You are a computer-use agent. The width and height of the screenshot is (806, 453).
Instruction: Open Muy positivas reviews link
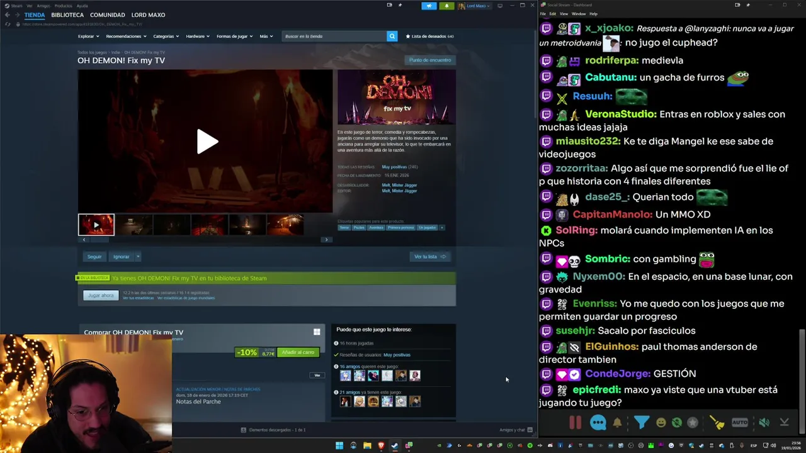point(394,167)
